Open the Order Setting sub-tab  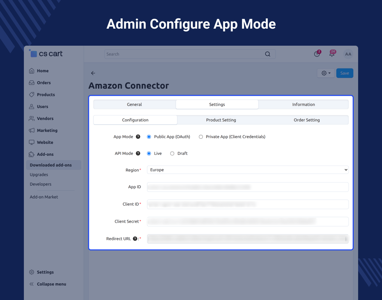(307, 120)
